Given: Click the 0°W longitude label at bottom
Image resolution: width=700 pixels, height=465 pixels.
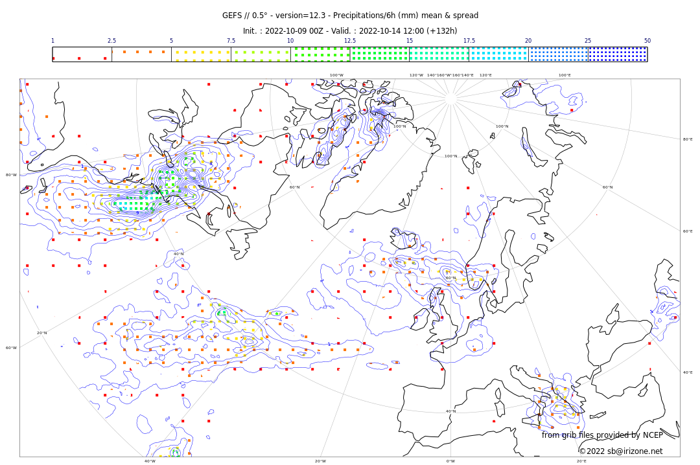Looking at the screenshot, I should (450, 461).
